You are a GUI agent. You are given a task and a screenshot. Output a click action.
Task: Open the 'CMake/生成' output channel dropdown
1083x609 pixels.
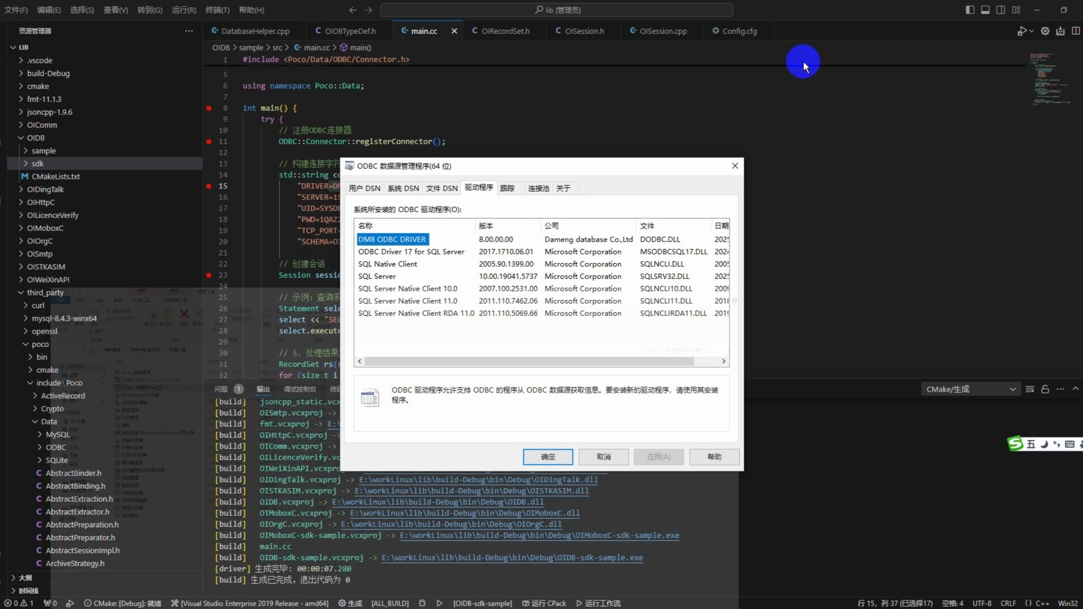(x=970, y=389)
